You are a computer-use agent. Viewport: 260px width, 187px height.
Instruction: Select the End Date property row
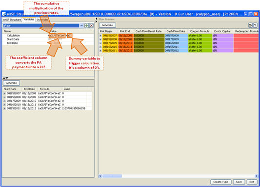(x=48, y=43)
